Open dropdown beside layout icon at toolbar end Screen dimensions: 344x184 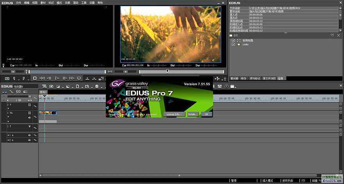pyautogui.click(x=235, y=87)
